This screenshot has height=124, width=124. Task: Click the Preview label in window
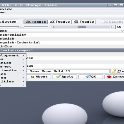[6, 9]
